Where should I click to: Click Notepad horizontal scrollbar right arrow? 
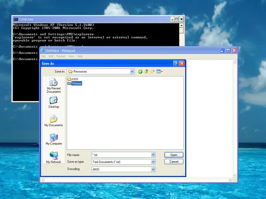point(230,180)
